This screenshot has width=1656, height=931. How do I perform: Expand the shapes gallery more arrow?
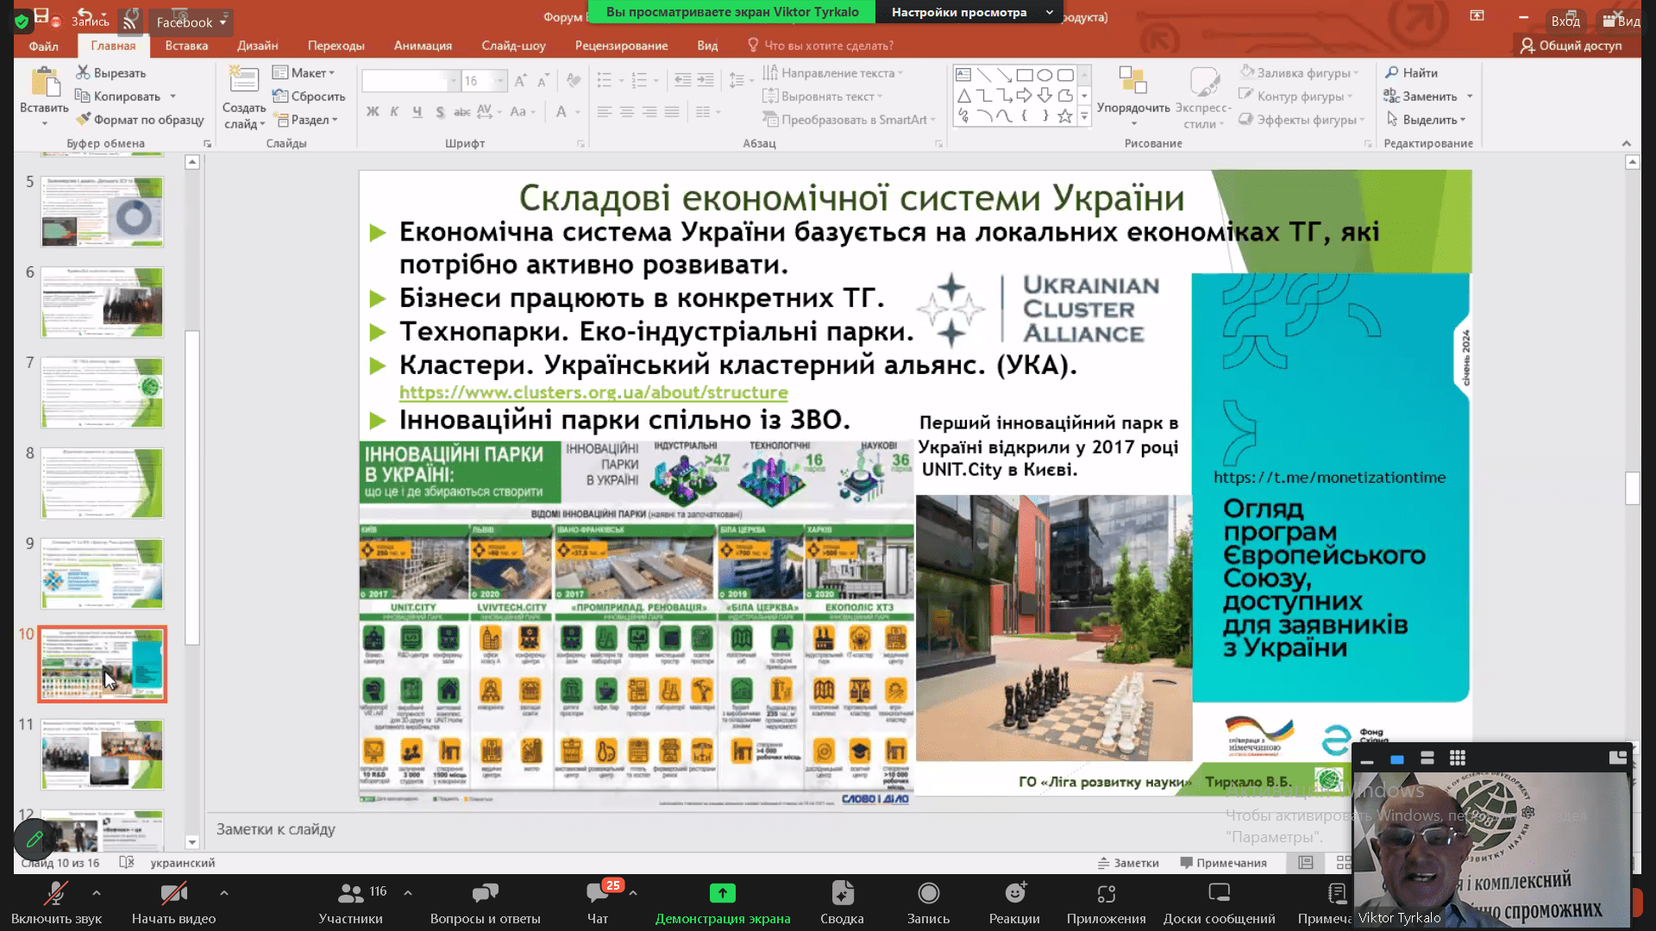pos(1085,116)
